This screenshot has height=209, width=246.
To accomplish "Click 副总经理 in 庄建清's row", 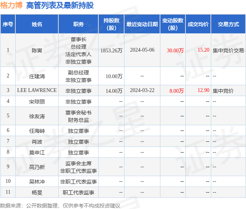I will 78,73.
